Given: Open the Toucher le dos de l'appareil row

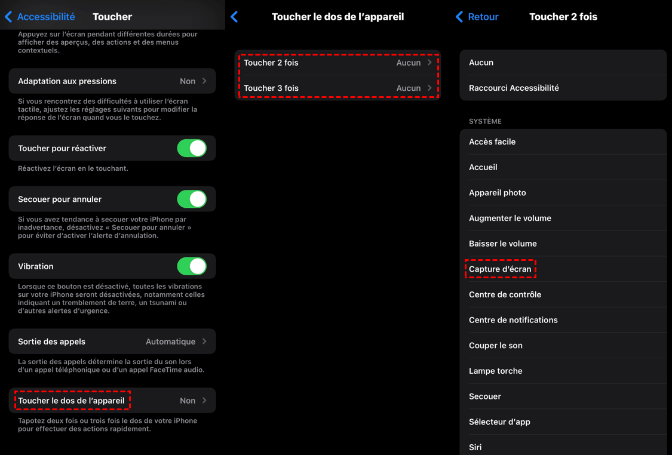Looking at the screenshot, I should tap(112, 401).
